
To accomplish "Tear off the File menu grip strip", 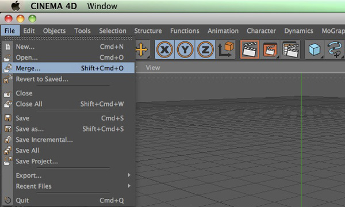I will (x=68, y=39).
